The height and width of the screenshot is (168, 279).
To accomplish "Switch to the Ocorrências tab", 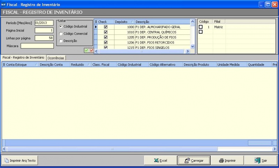I will pyautogui.click(x=56, y=58).
